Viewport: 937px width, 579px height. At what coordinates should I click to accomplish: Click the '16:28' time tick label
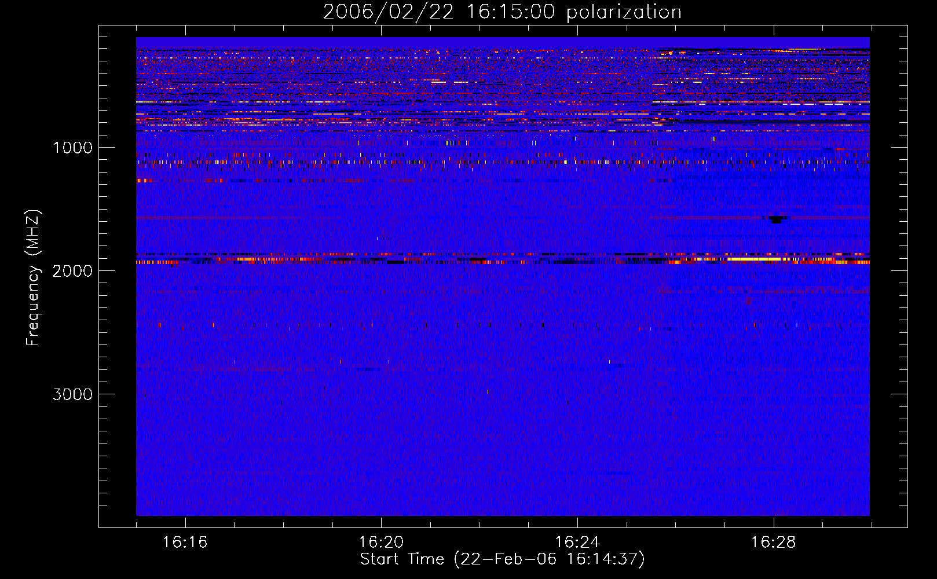click(x=774, y=543)
